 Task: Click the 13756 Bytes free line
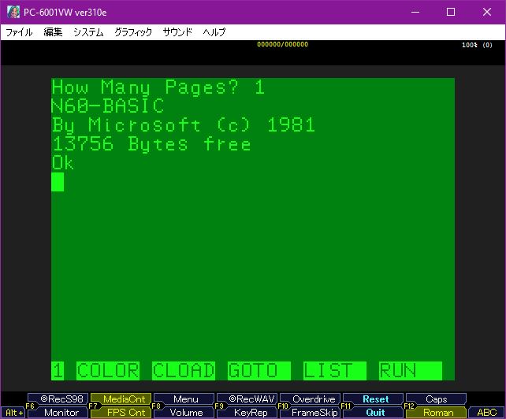[151, 144]
